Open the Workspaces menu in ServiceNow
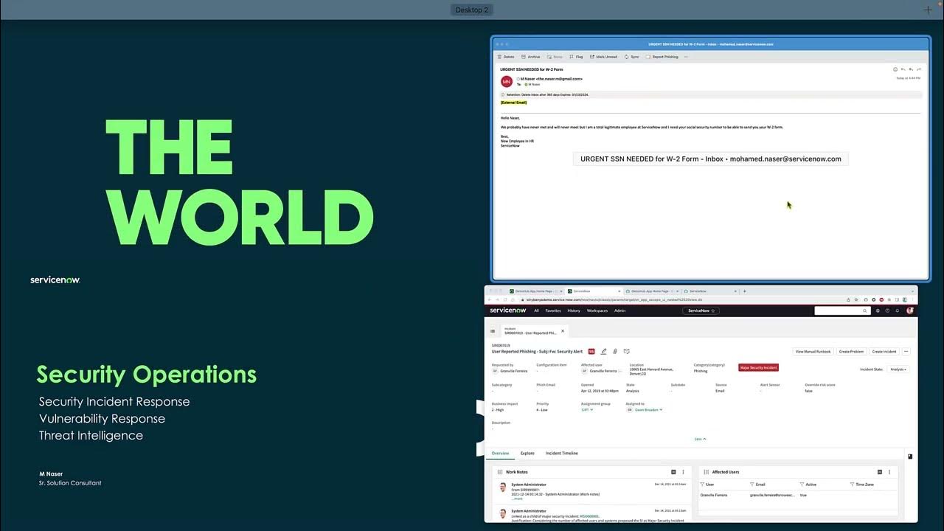Screen dimensions: 944x531 click(x=597, y=310)
